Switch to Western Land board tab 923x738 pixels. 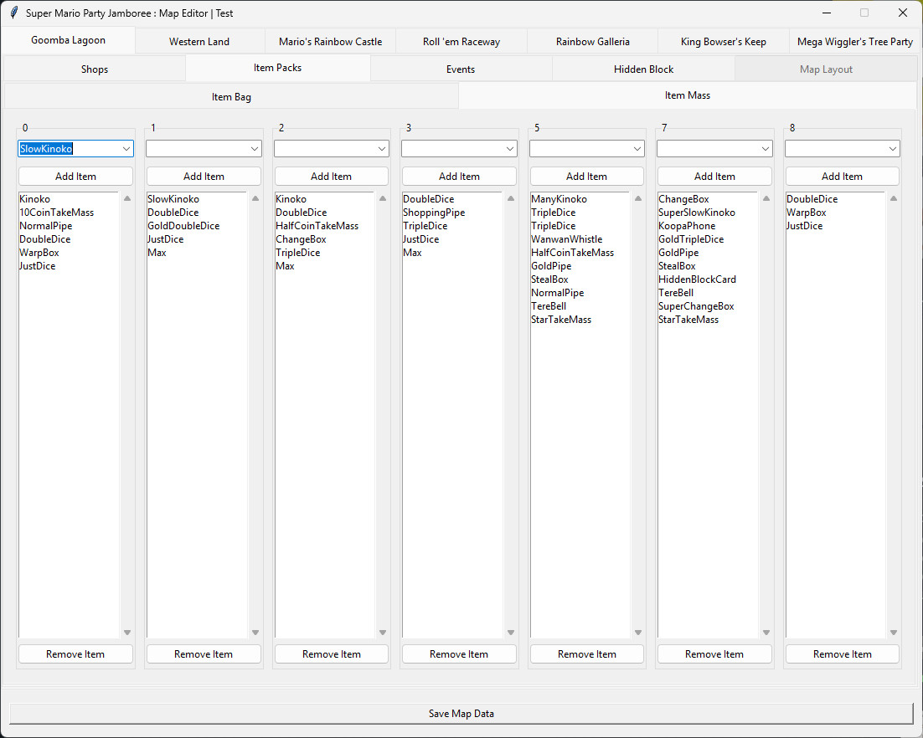[x=199, y=42]
